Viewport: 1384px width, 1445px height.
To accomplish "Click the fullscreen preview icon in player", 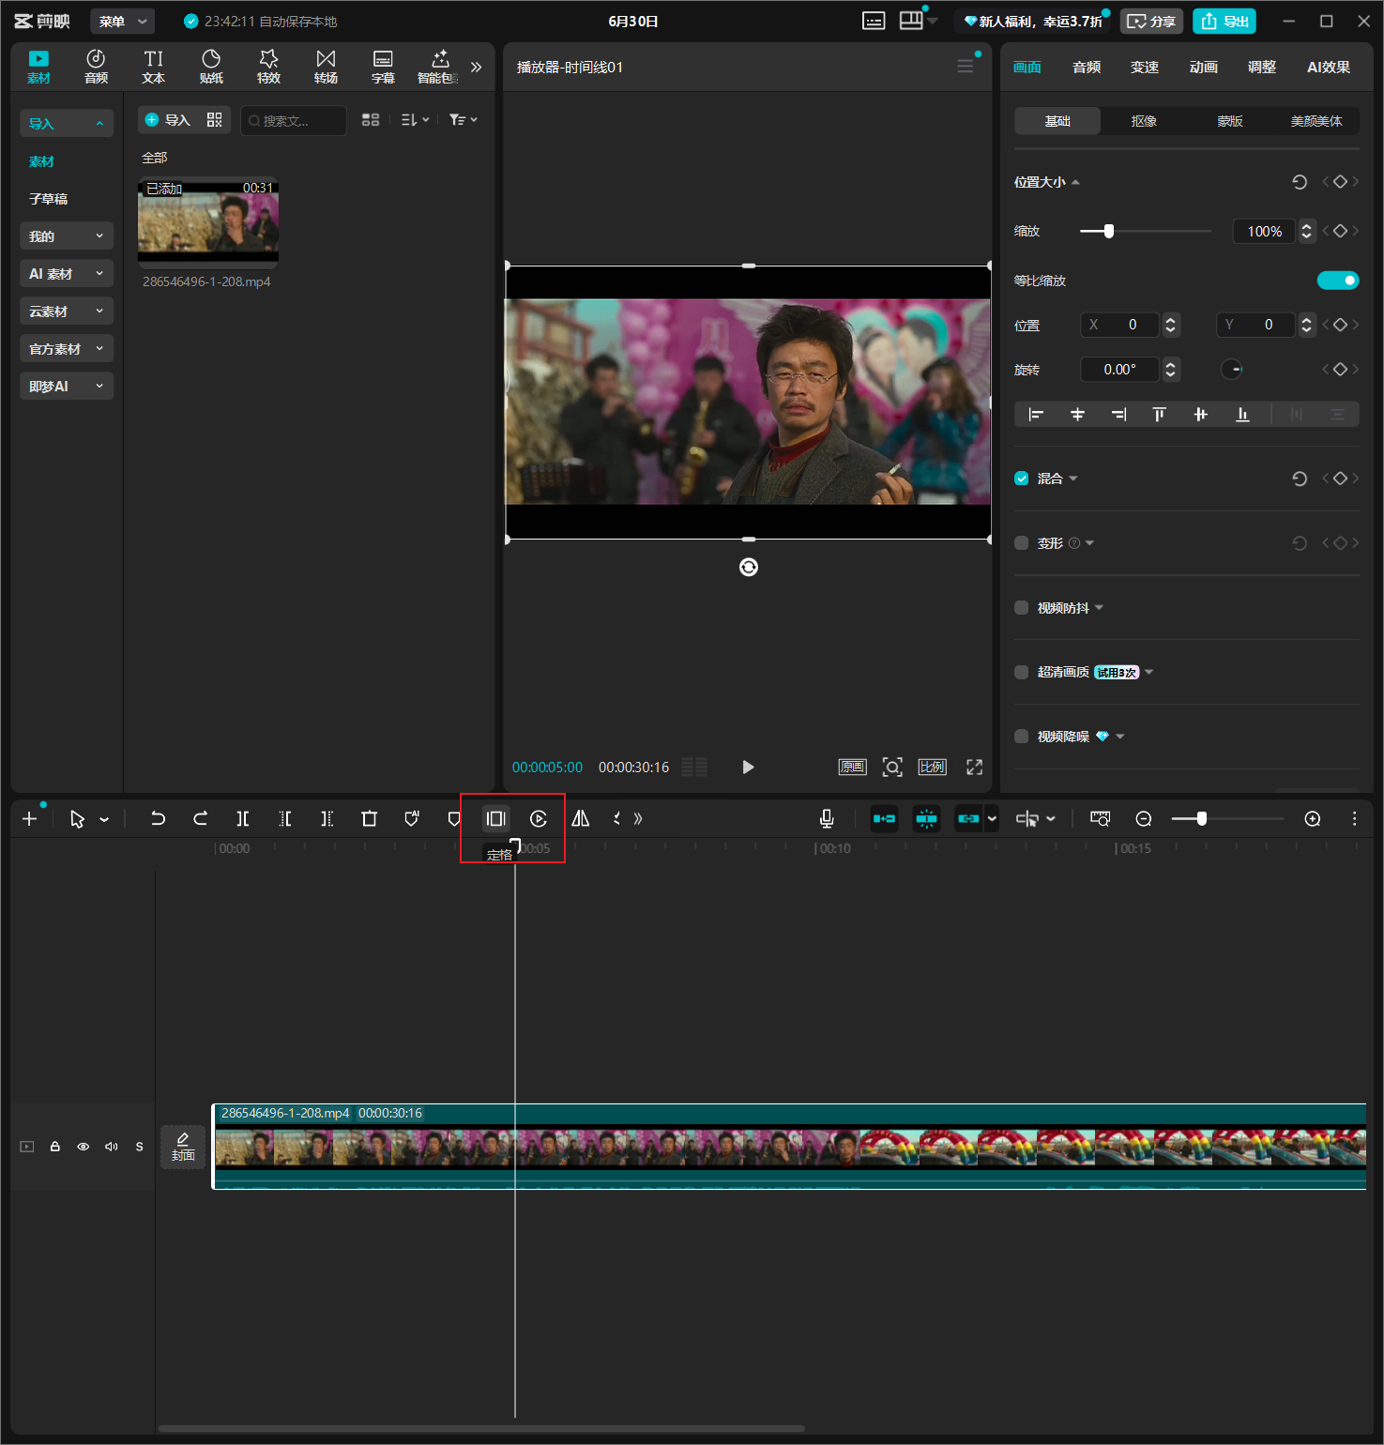I will (975, 768).
